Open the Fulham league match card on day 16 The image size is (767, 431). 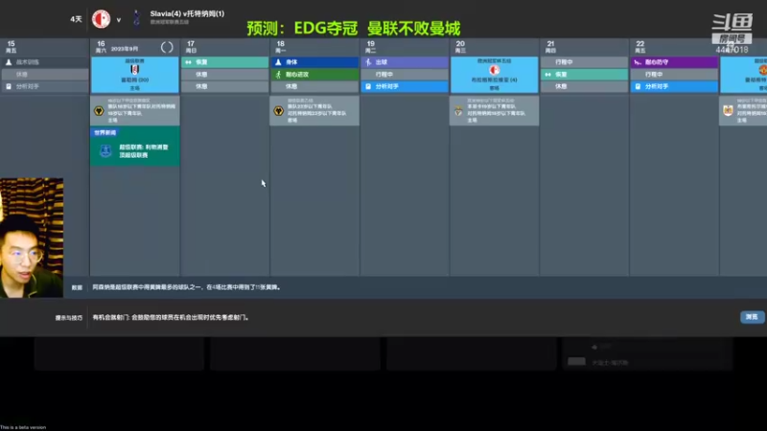point(135,75)
